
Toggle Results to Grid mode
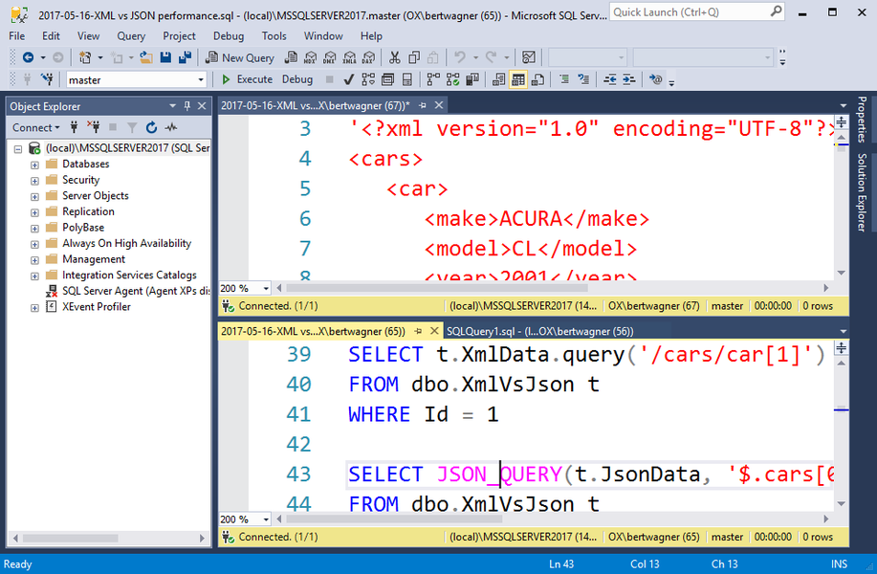pos(517,79)
